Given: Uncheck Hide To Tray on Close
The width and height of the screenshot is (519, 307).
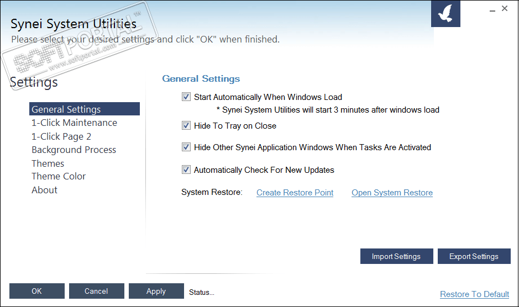Looking at the screenshot, I should 186,125.
